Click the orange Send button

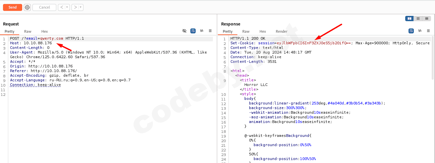click(13, 7)
